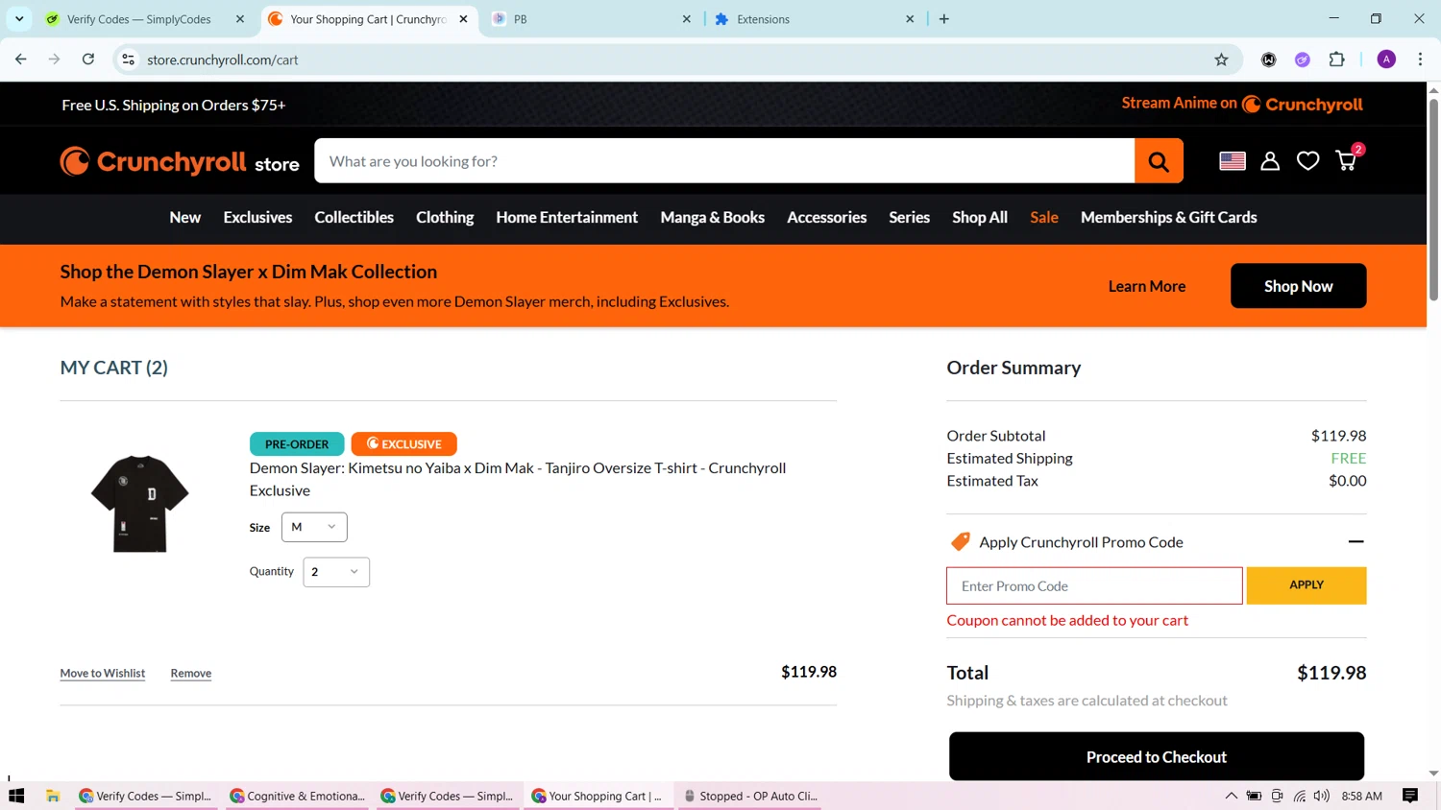Open the Chrome profile avatar
This screenshot has width=1441, height=810.
pos(1386,60)
